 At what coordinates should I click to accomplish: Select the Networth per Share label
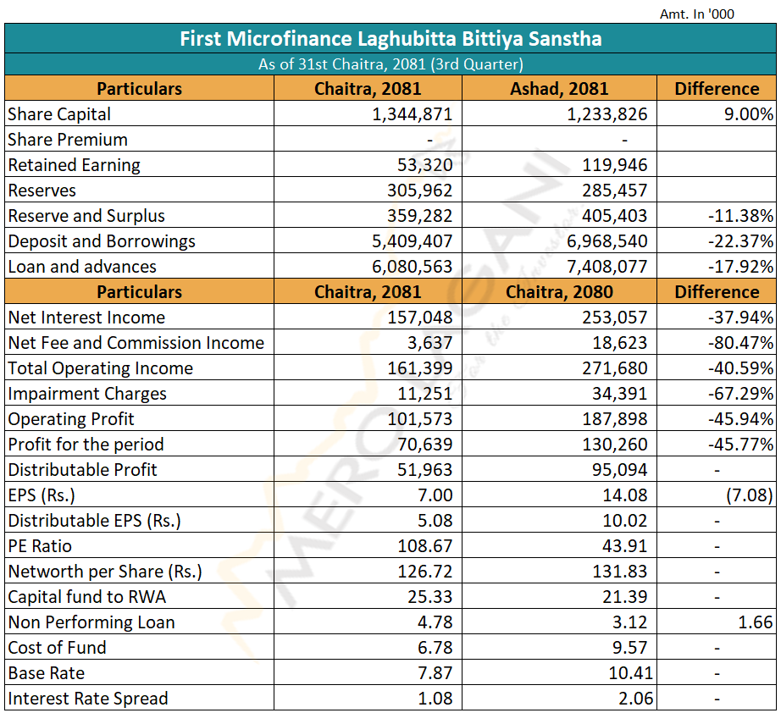pos(105,572)
